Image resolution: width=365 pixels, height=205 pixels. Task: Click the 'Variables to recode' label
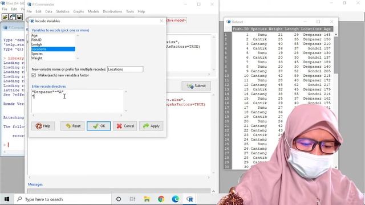point(60,30)
